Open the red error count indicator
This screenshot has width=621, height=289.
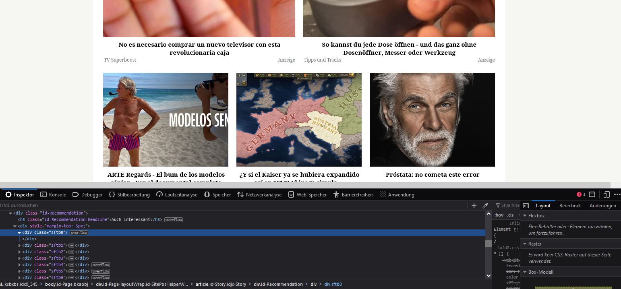[581, 194]
